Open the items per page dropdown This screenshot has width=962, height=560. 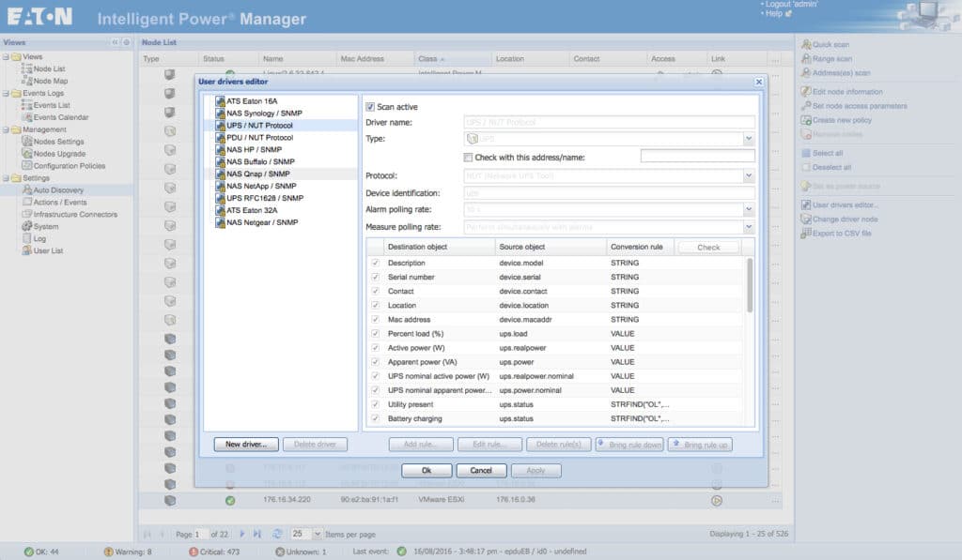tap(318, 534)
